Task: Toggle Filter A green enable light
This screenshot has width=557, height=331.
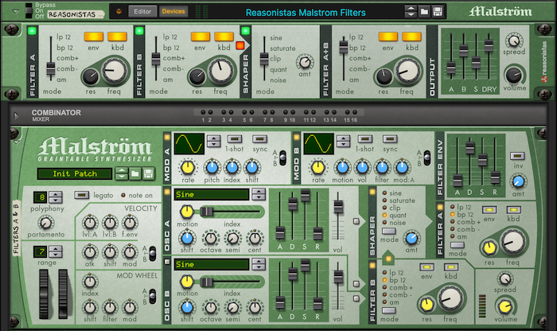Action: pos(33,31)
